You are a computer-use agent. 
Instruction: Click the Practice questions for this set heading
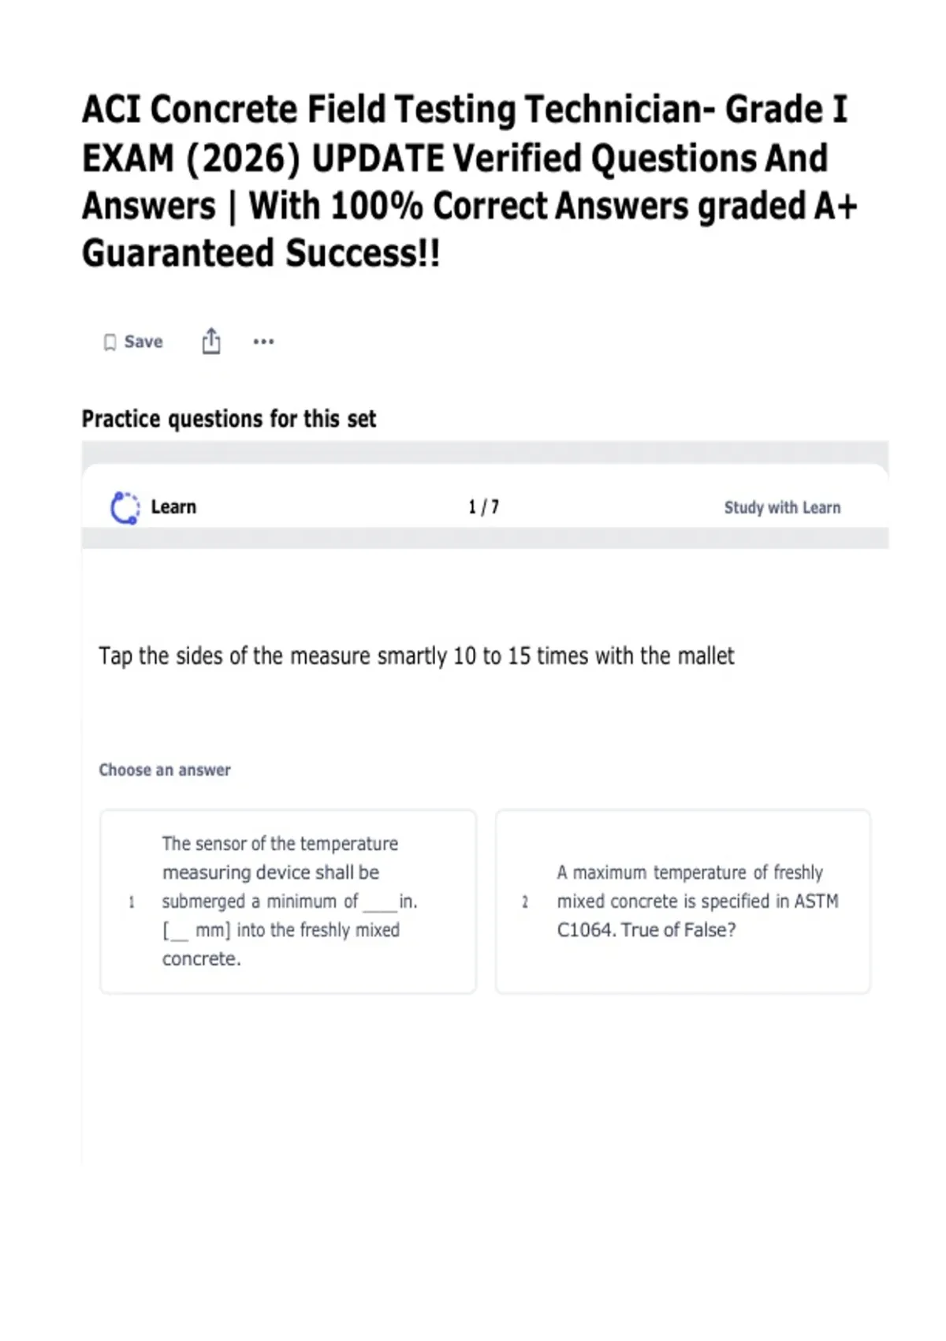(229, 419)
